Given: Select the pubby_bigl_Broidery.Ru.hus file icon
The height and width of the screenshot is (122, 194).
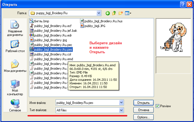Looking at the screenshot, I should pyautogui.click(x=82, y=21).
